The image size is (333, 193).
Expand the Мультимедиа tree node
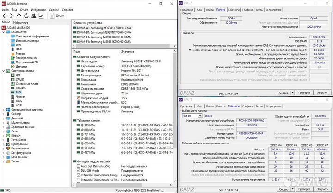[3, 123]
